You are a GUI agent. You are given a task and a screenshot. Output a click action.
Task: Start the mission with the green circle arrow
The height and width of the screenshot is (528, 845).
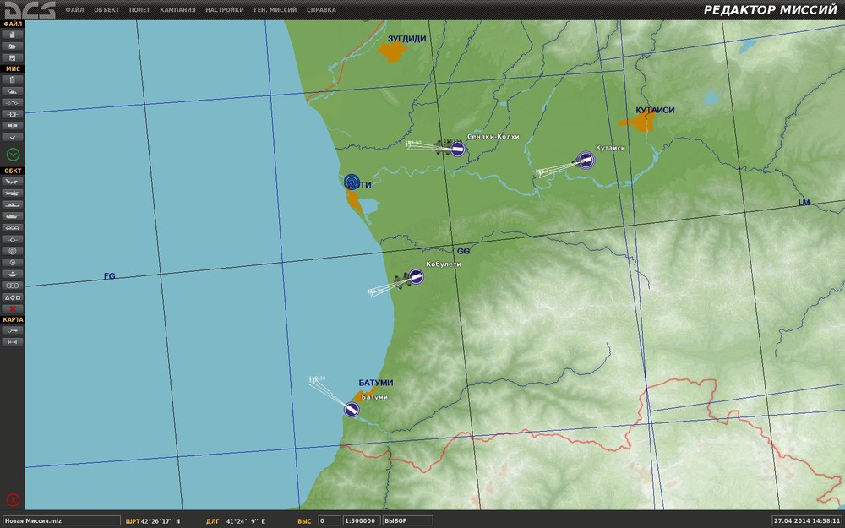[x=13, y=155]
